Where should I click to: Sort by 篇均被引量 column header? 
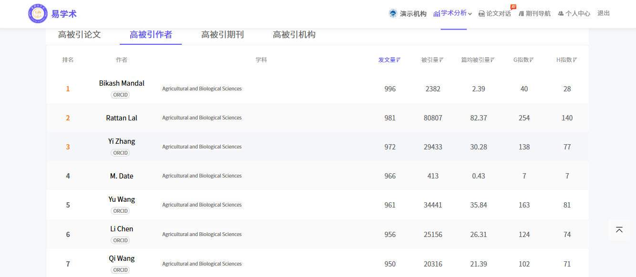[478, 60]
